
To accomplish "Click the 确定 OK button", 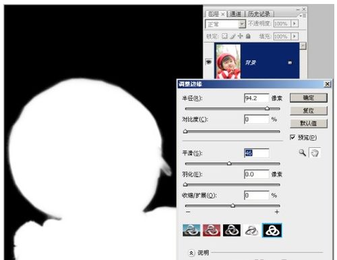I will click(x=309, y=98).
